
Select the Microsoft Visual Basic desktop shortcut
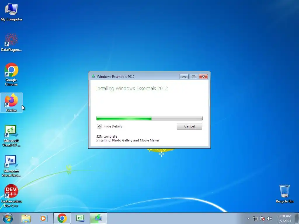[11, 166]
